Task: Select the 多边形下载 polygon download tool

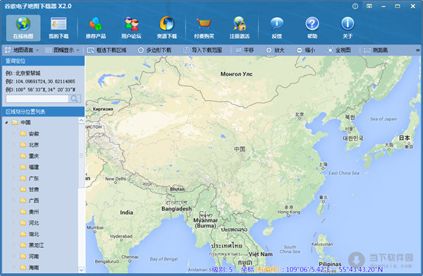Action: [x=154, y=50]
